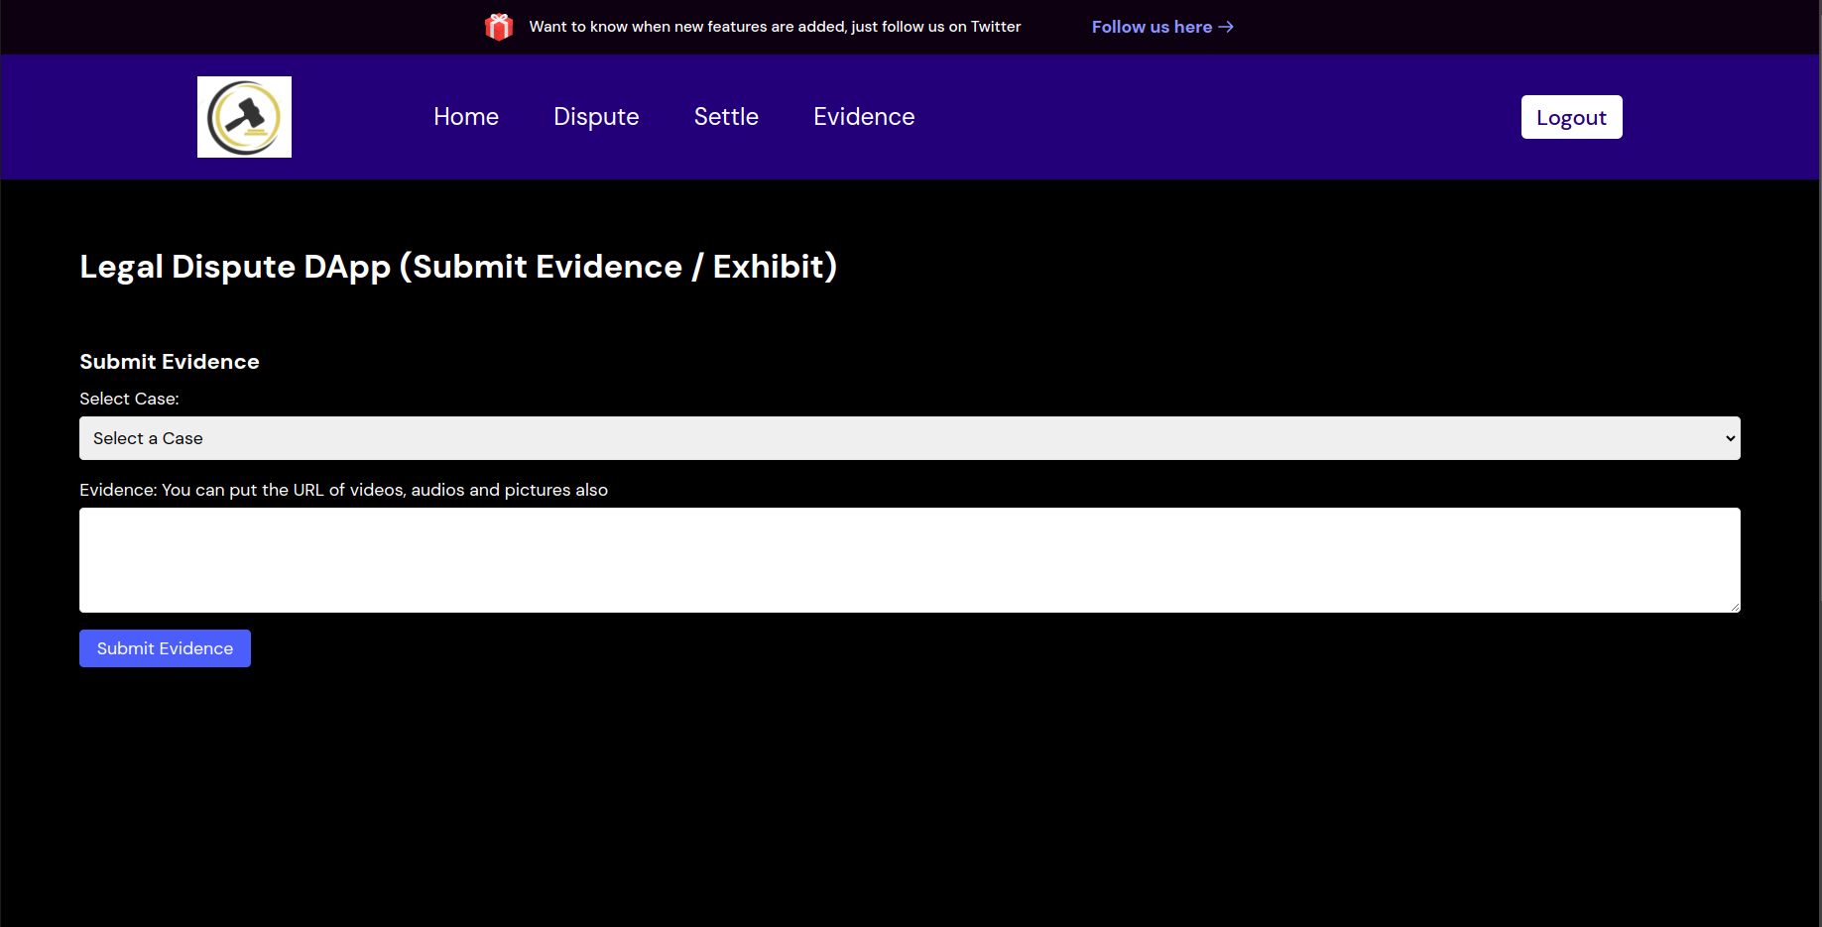This screenshot has height=927, width=1822.
Task: Go to the Dispute page
Action: pos(596,117)
